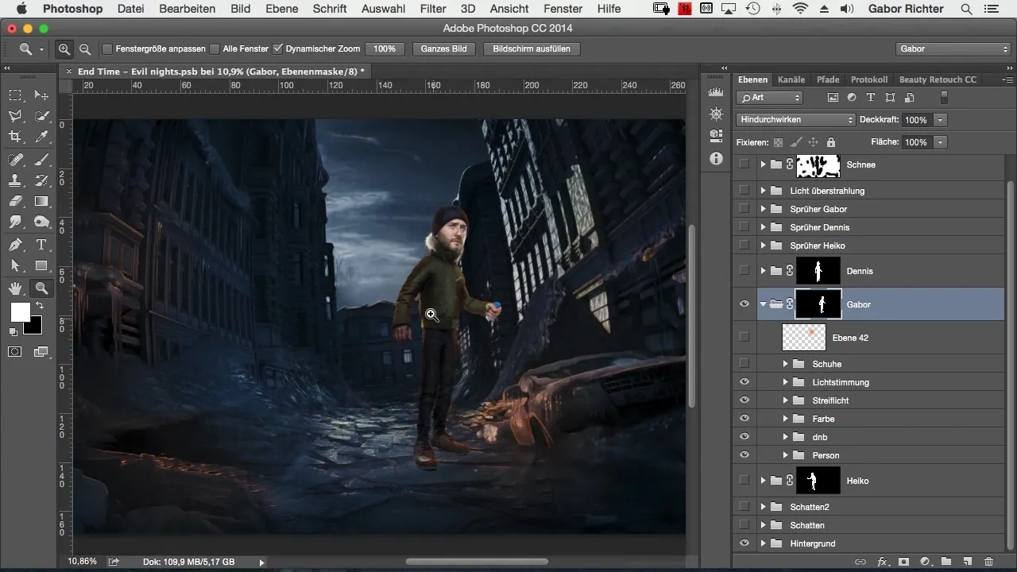Enable Fenstergröße anpassen checkbox
This screenshot has height=572, width=1017.
coord(107,48)
